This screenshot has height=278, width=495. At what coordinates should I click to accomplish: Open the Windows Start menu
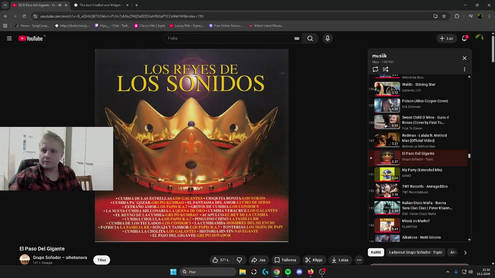pyautogui.click(x=173, y=272)
